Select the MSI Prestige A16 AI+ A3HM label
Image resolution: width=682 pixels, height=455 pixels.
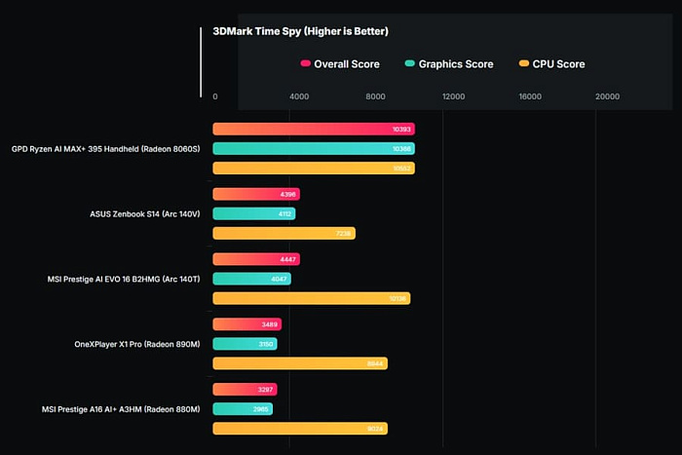click(121, 409)
